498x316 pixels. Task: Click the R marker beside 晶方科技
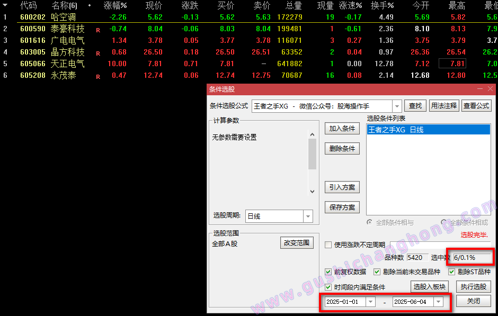point(98,53)
